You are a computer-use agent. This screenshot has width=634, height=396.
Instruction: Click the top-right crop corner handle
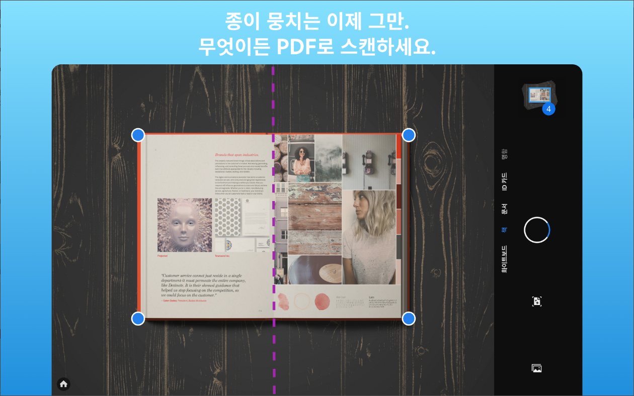(x=409, y=134)
